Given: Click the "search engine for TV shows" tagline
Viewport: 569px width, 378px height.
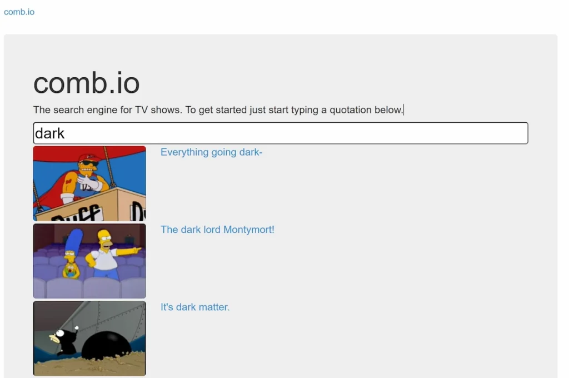Looking at the screenshot, I should coord(218,110).
